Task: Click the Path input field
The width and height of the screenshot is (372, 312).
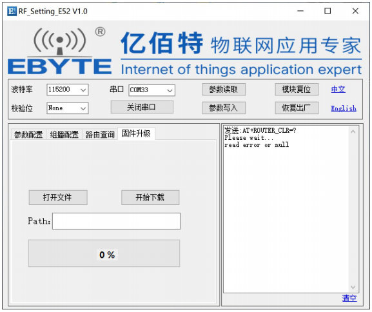Action: pos(116,221)
